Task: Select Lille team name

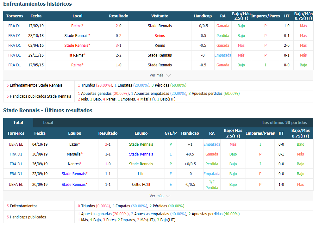Action: pyautogui.click(x=141, y=174)
